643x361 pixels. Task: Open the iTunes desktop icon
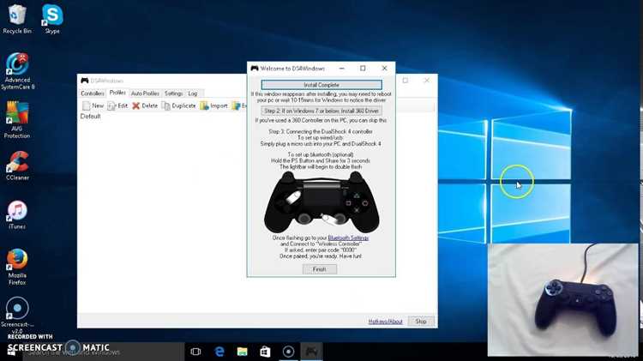click(x=17, y=215)
